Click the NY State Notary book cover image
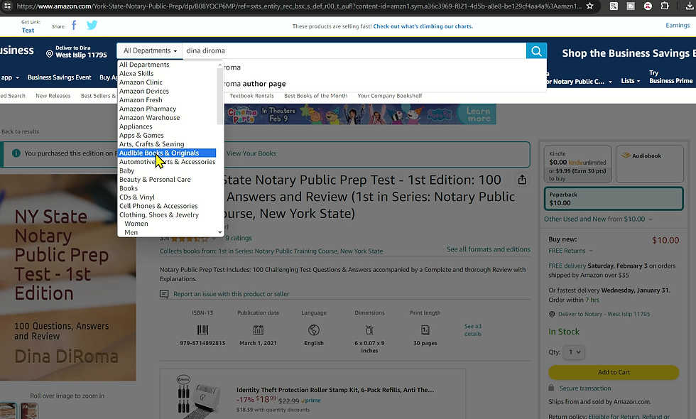The height and width of the screenshot is (419, 696). 68,278
